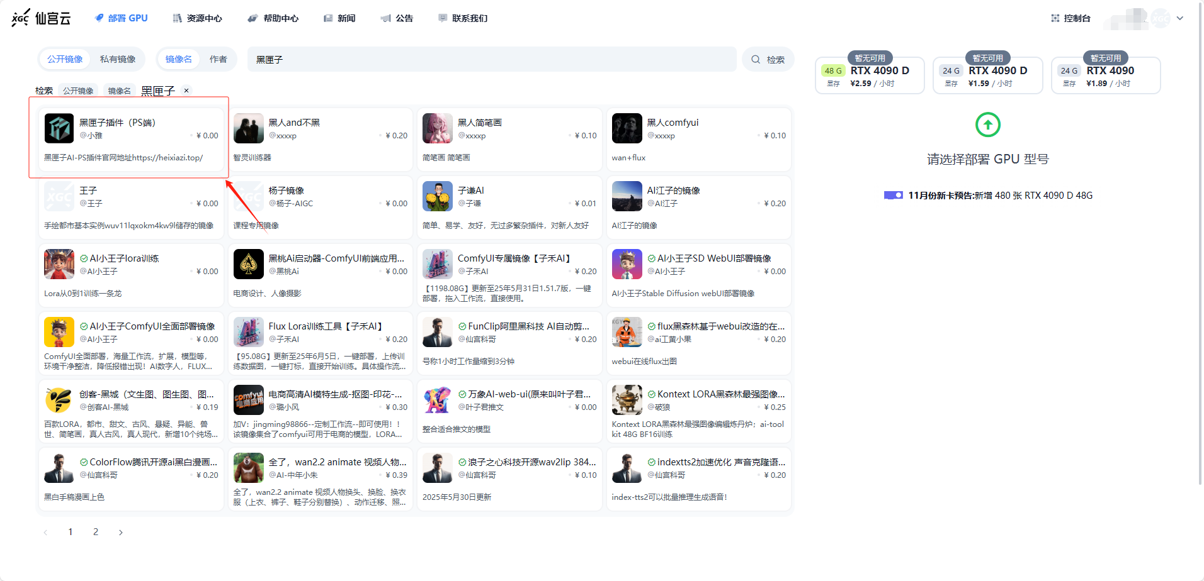
Task: Open 黑匣子插件 (PS端) image thumbnail
Action: click(x=59, y=128)
